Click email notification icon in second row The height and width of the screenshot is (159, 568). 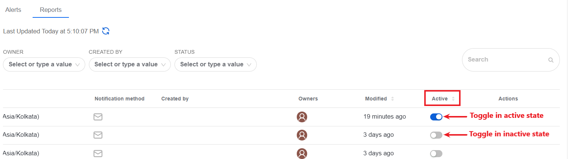click(x=98, y=135)
